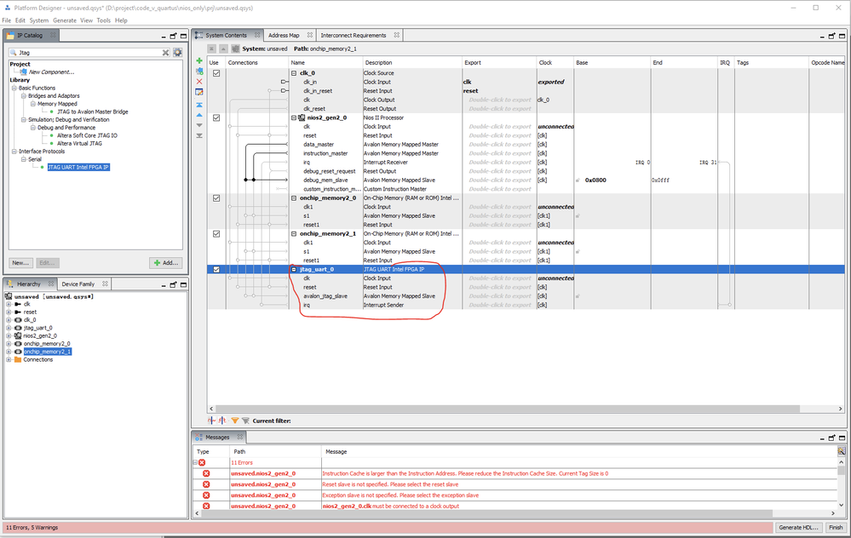Clear the IP Catalog search with the X icon
This screenshot has width=851, height=538.
[x=165, y=53]
